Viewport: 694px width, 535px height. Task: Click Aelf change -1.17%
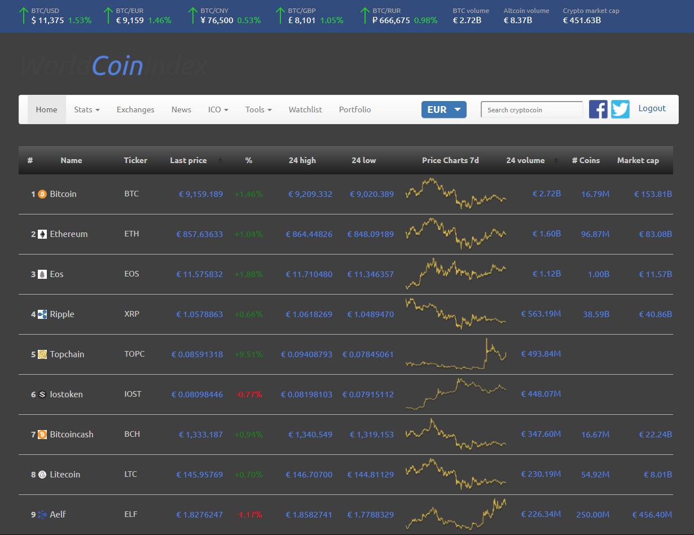(249, 515)
